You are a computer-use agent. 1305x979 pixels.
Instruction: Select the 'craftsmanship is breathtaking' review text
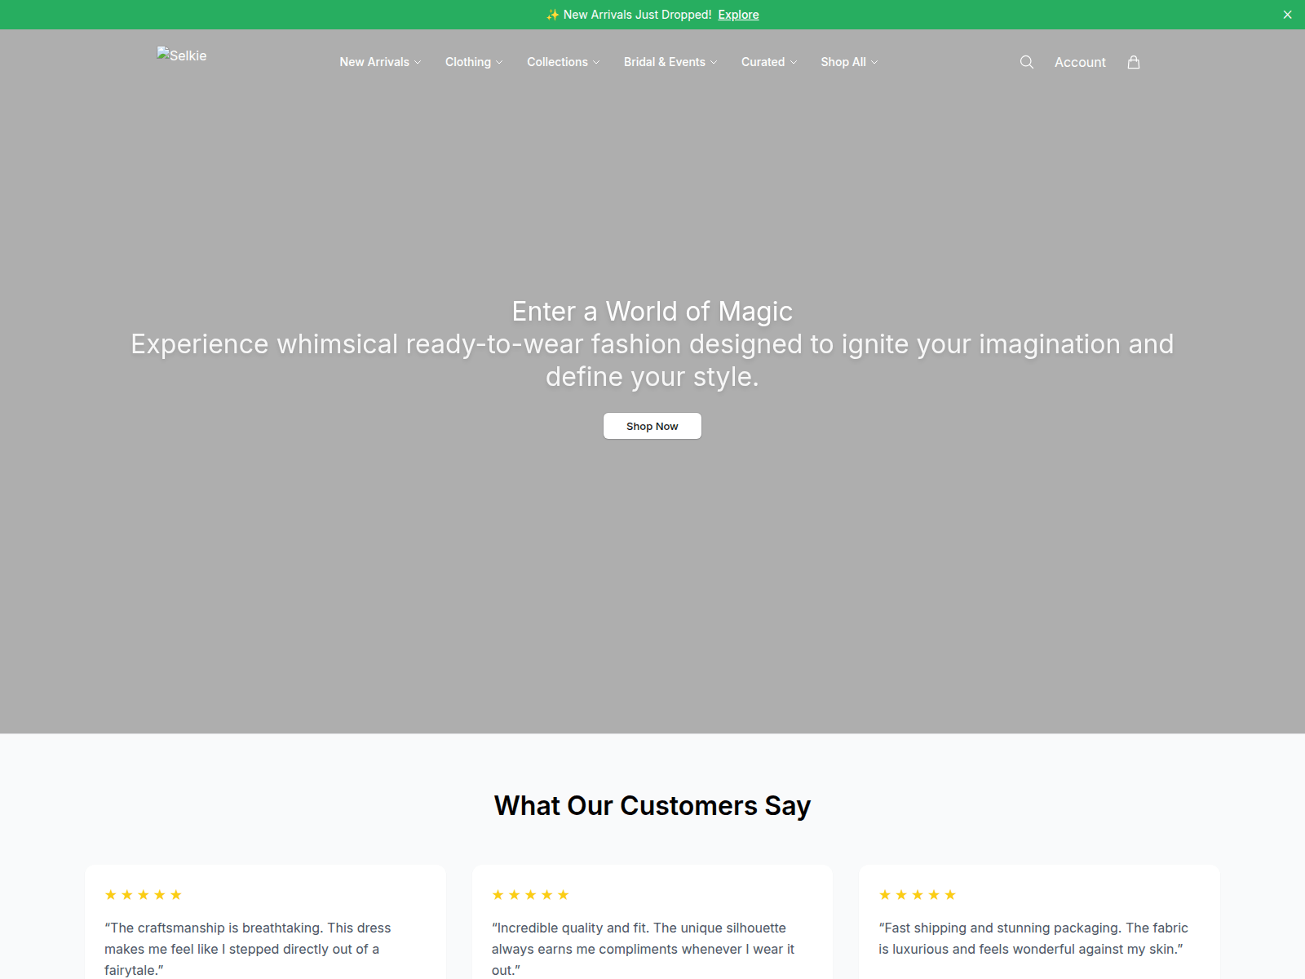point(248,949)
